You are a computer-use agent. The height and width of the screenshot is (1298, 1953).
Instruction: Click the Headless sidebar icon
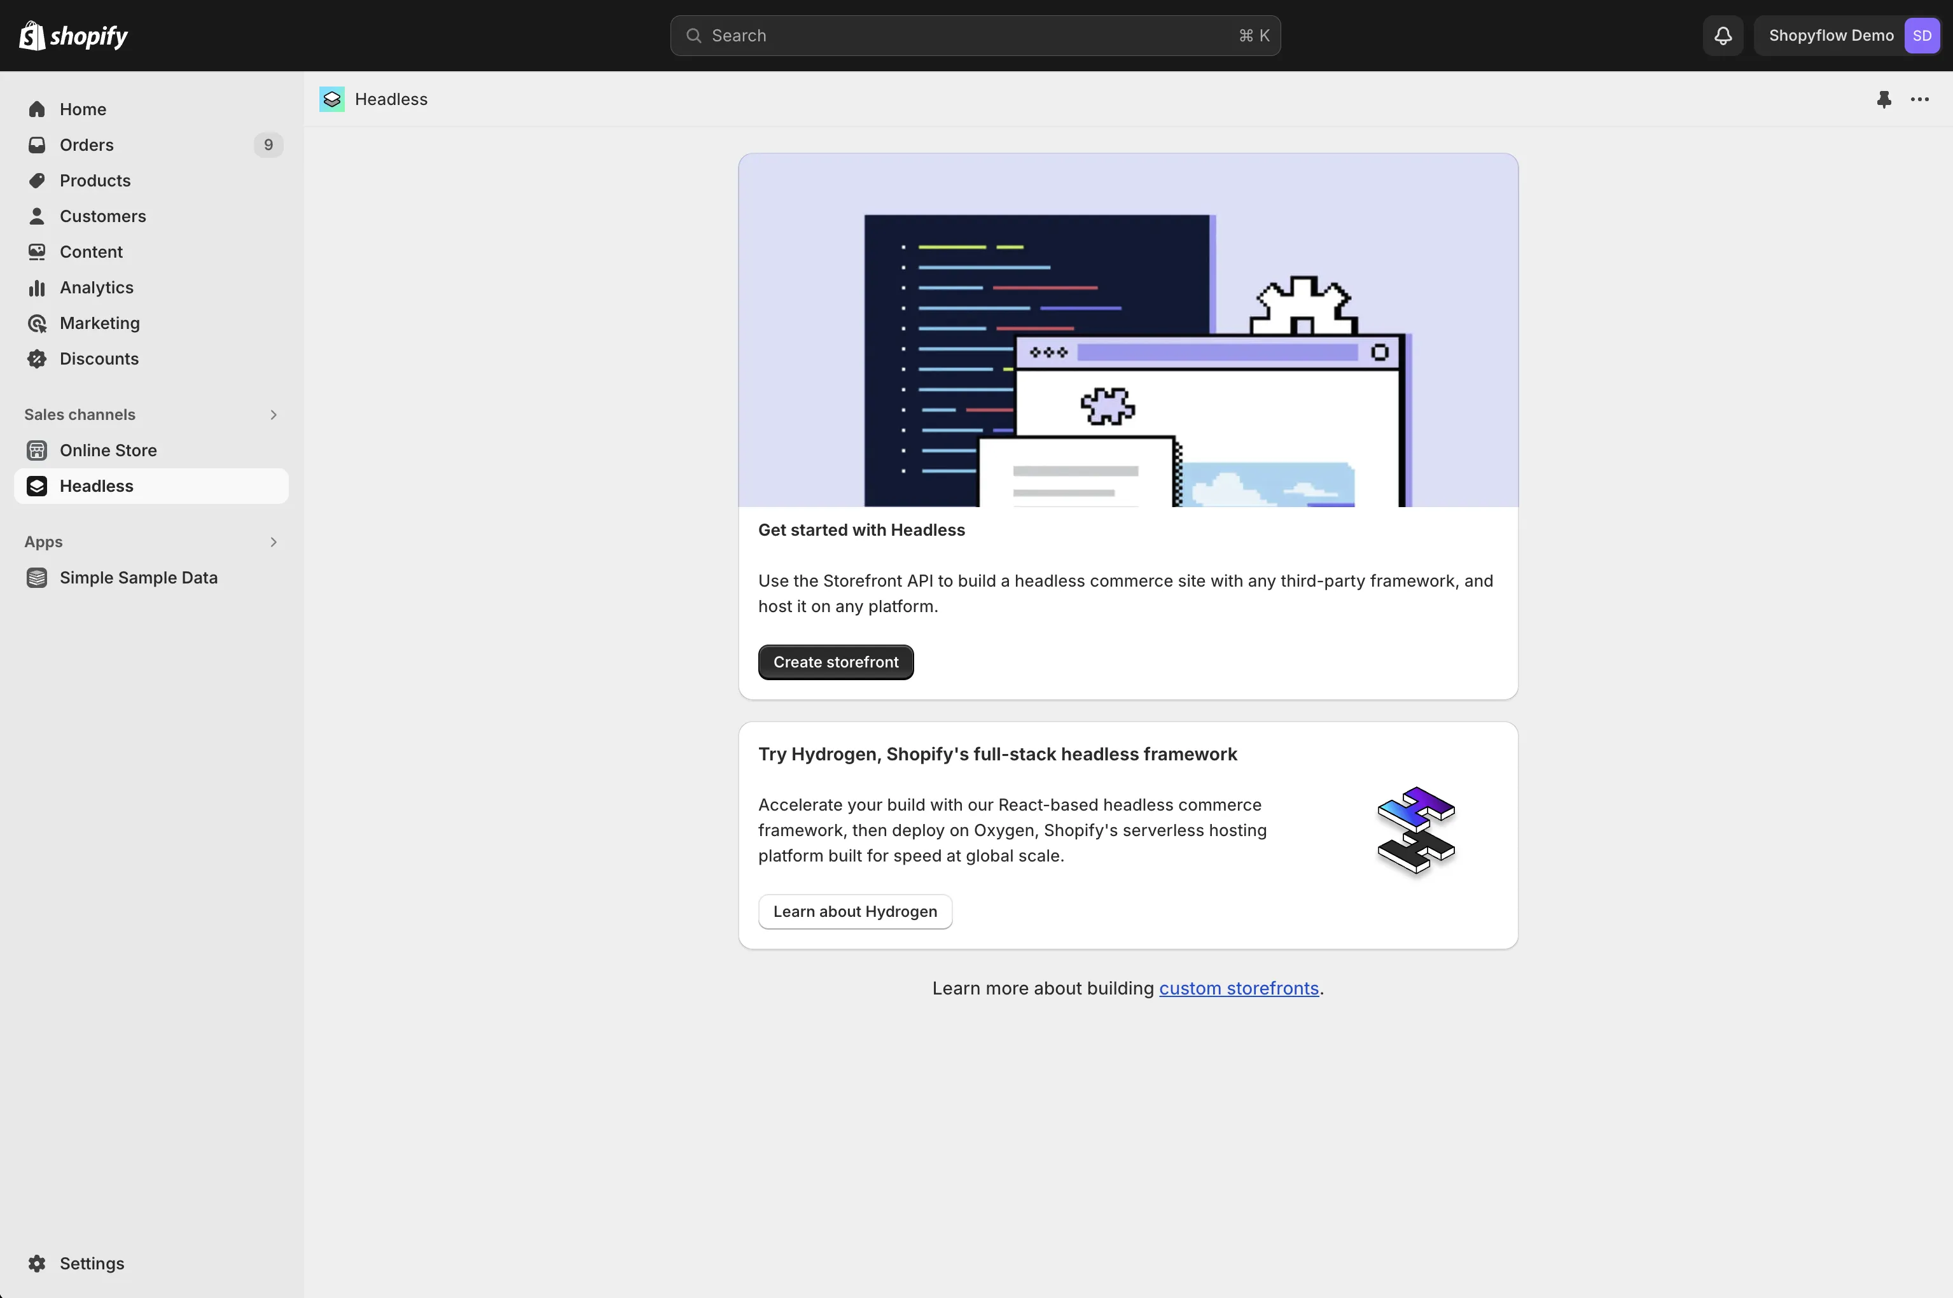(x=36, y=486)
